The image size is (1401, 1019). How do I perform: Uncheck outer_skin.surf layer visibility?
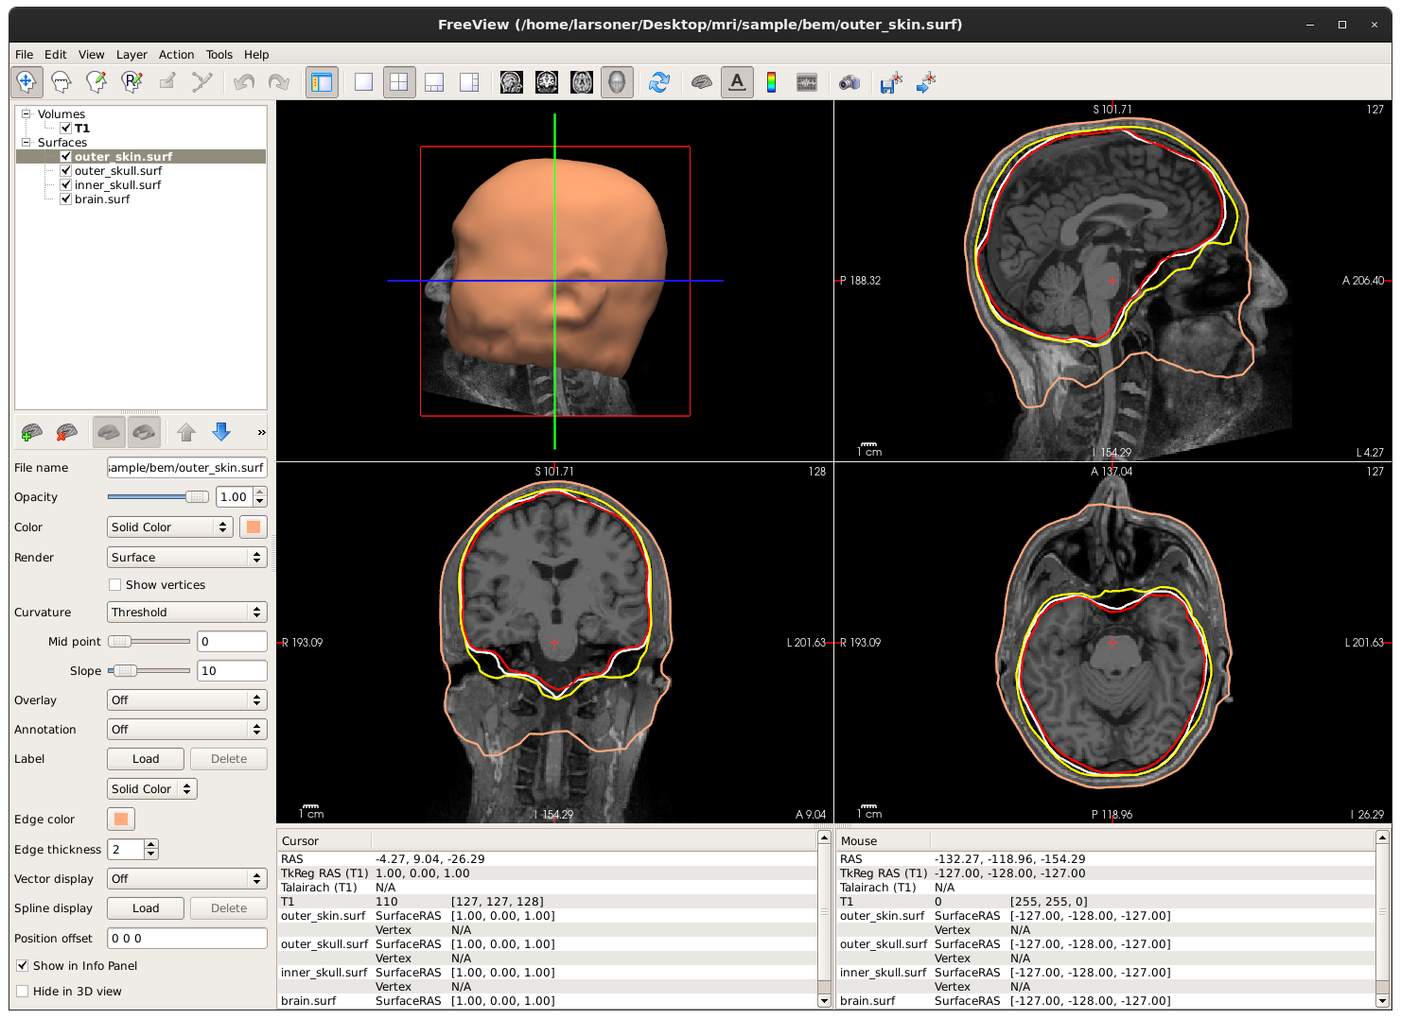(x=65, y=157)
